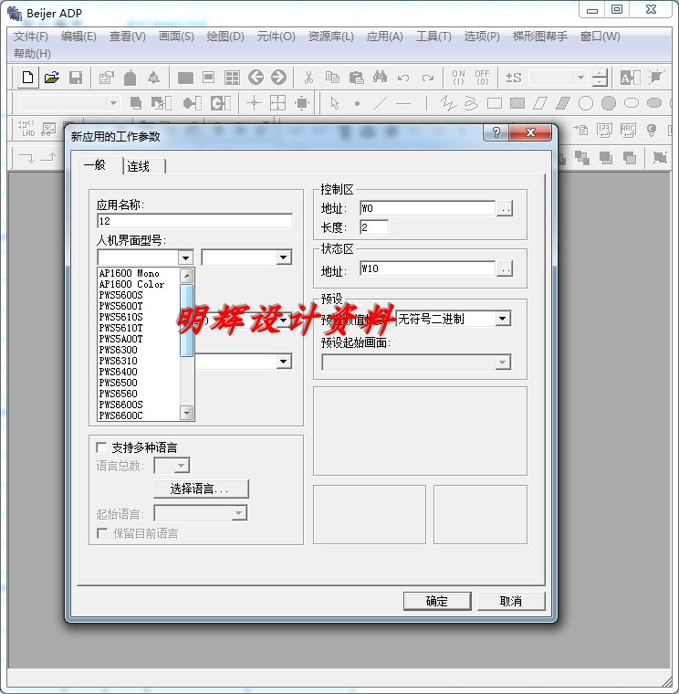Click the 取消 button
The image size is (679, 694).
pyautogui.click(x=511, y=601)
